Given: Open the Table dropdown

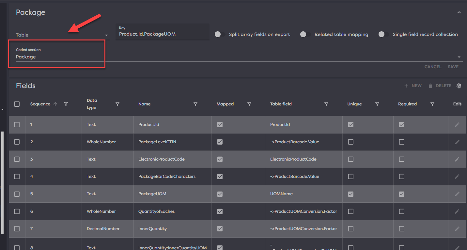Looking at the screenshot, I should click(x=62, y=35).
